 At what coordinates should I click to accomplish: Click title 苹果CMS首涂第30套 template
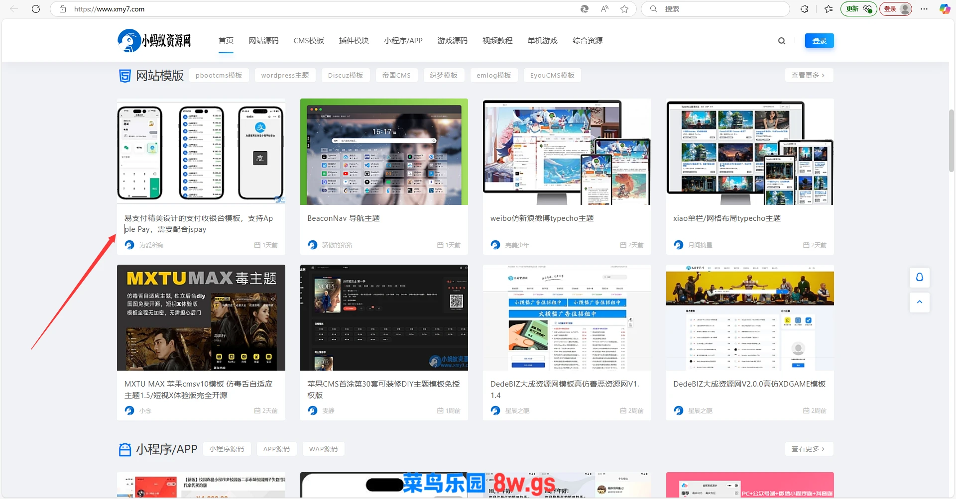click(x=384, y=390)
